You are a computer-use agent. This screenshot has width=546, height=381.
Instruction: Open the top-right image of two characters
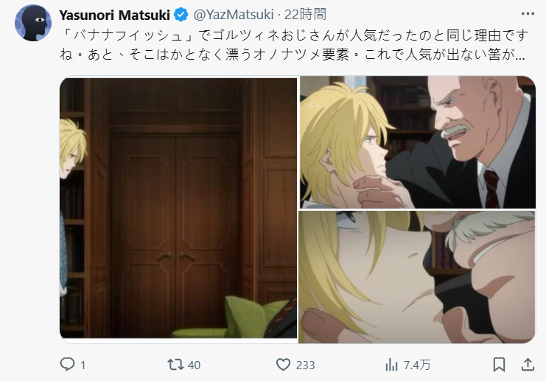[418, 142]
